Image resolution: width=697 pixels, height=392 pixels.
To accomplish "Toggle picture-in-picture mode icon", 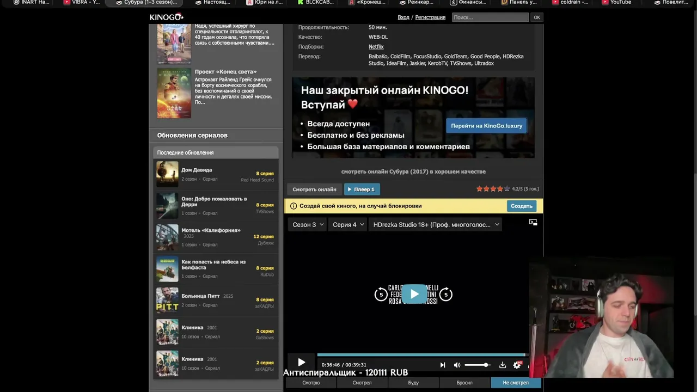I will click(533, 222).
